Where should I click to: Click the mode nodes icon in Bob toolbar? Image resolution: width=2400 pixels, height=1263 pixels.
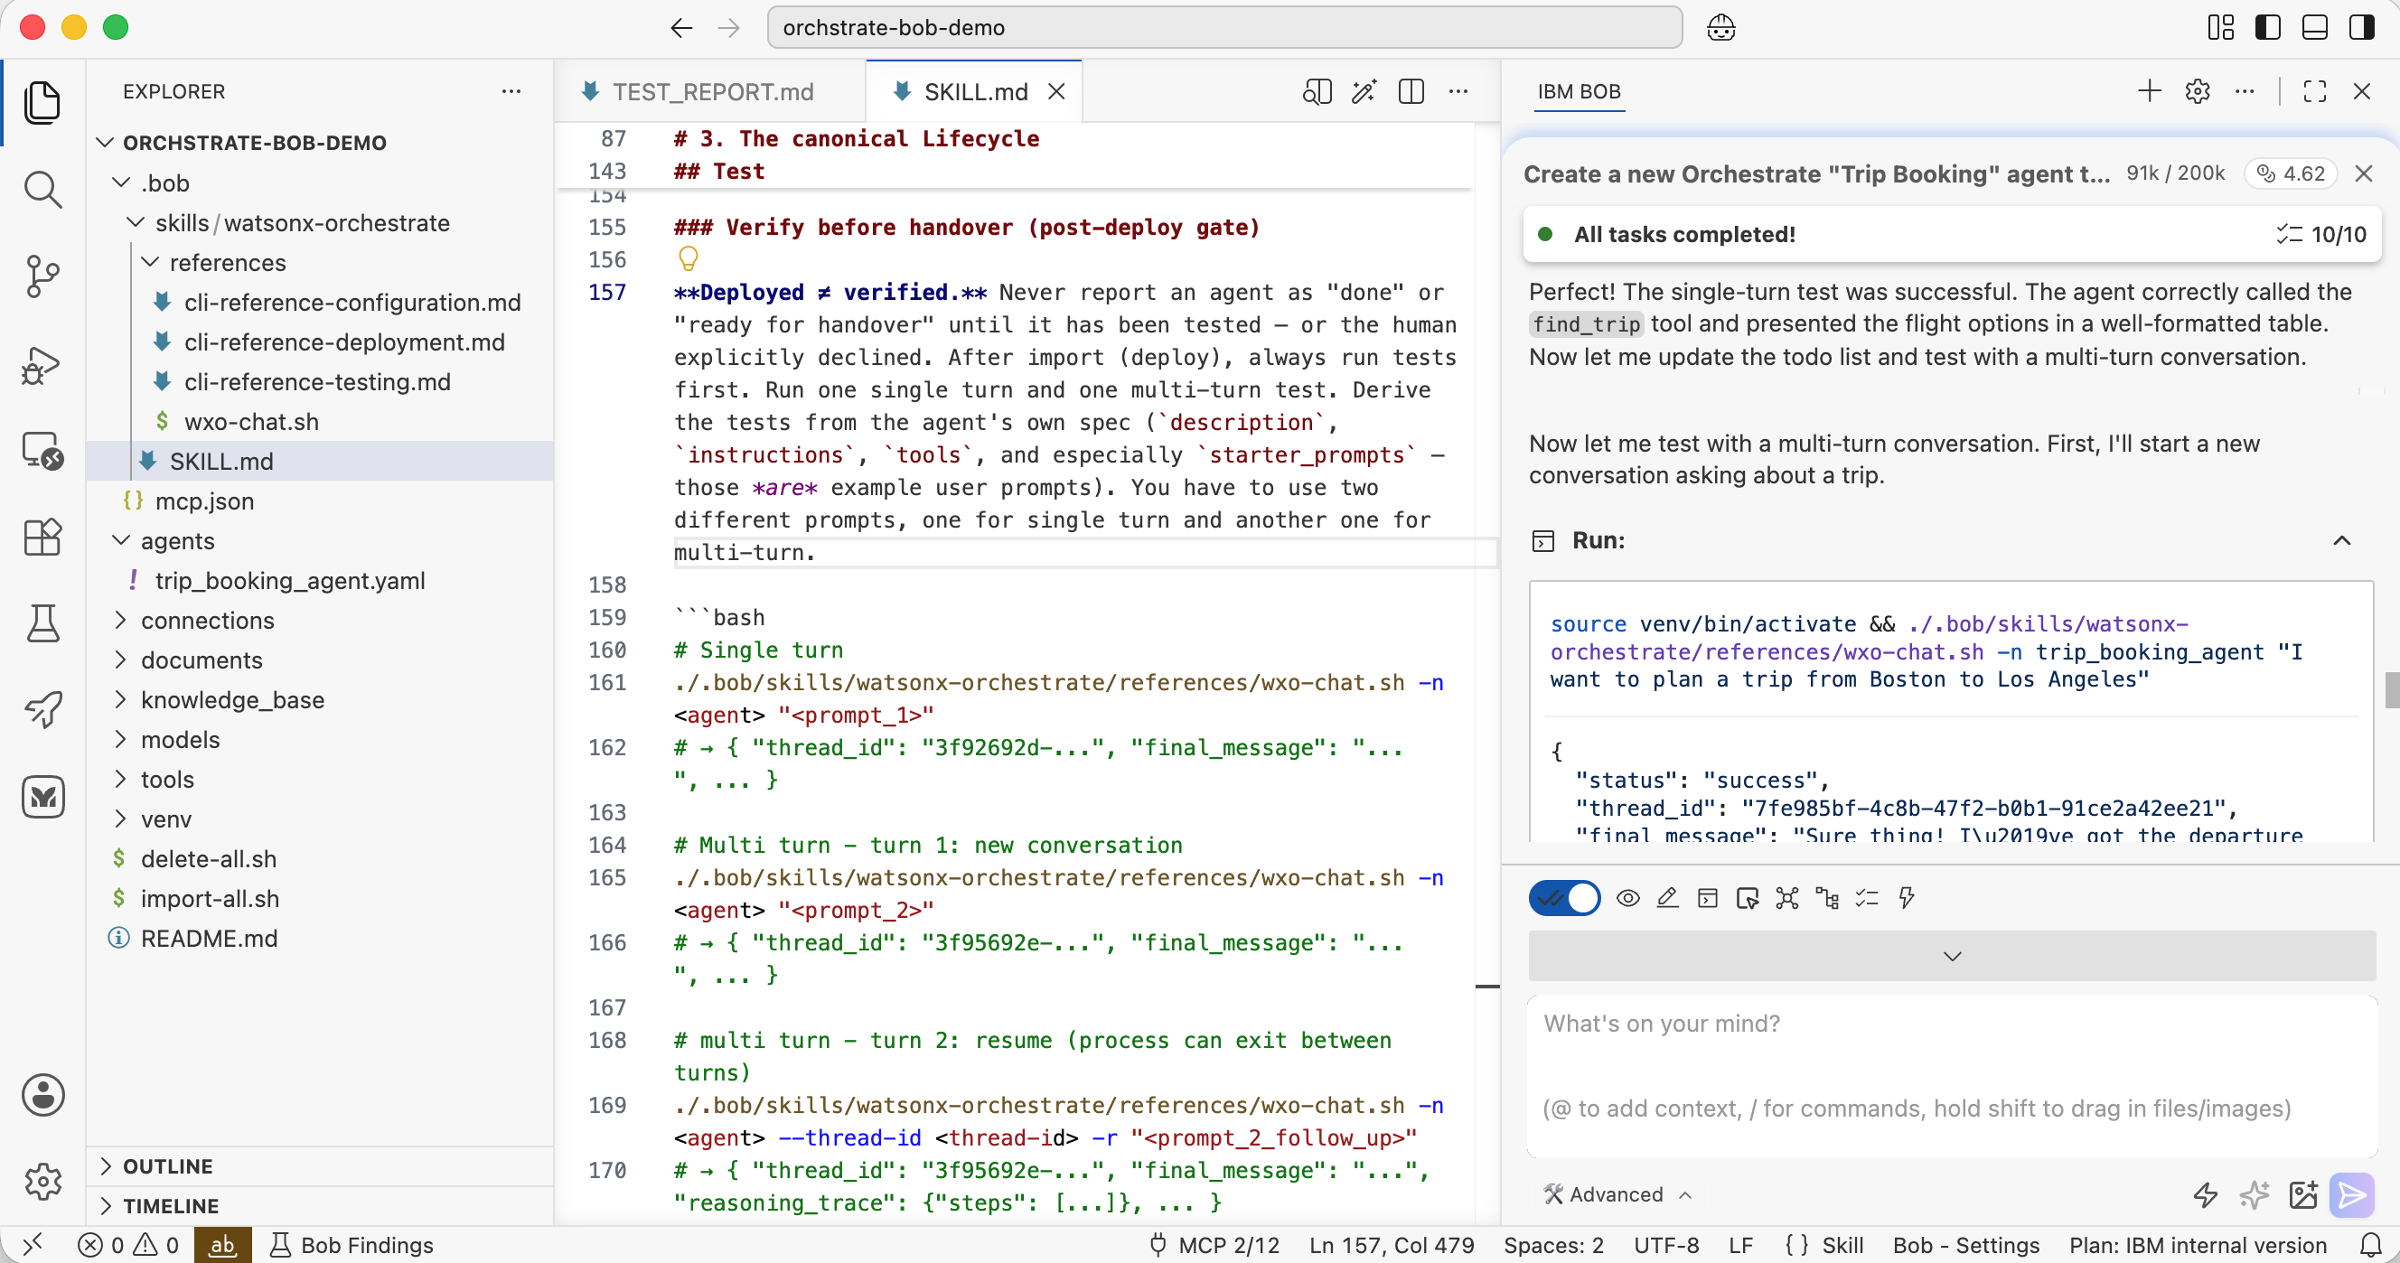(1787, 898)
